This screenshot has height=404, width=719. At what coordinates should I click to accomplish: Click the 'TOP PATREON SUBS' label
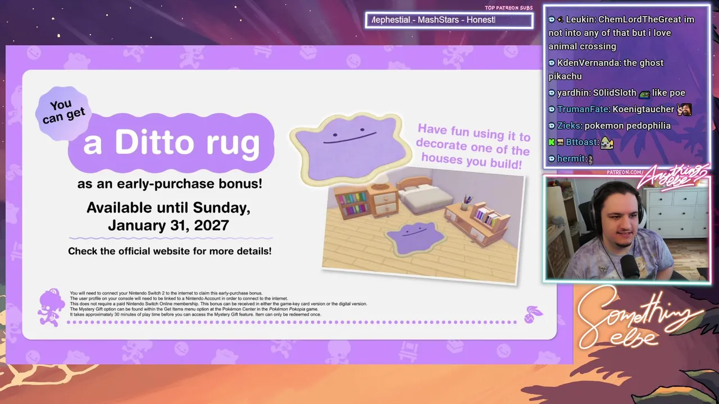[x=508, y=8]
